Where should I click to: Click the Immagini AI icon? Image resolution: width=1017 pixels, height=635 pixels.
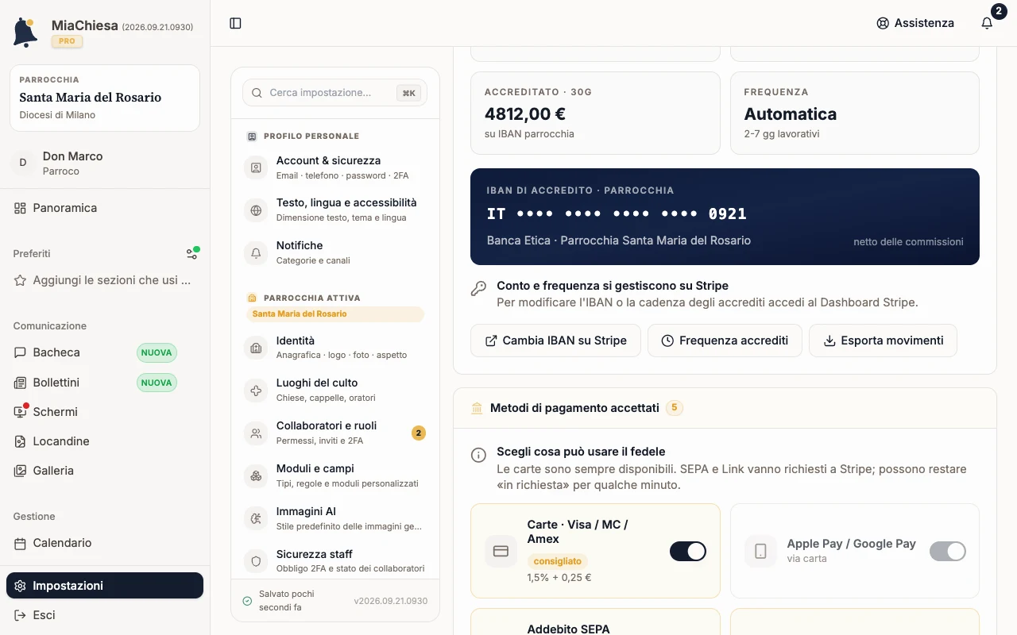(256, 518)
